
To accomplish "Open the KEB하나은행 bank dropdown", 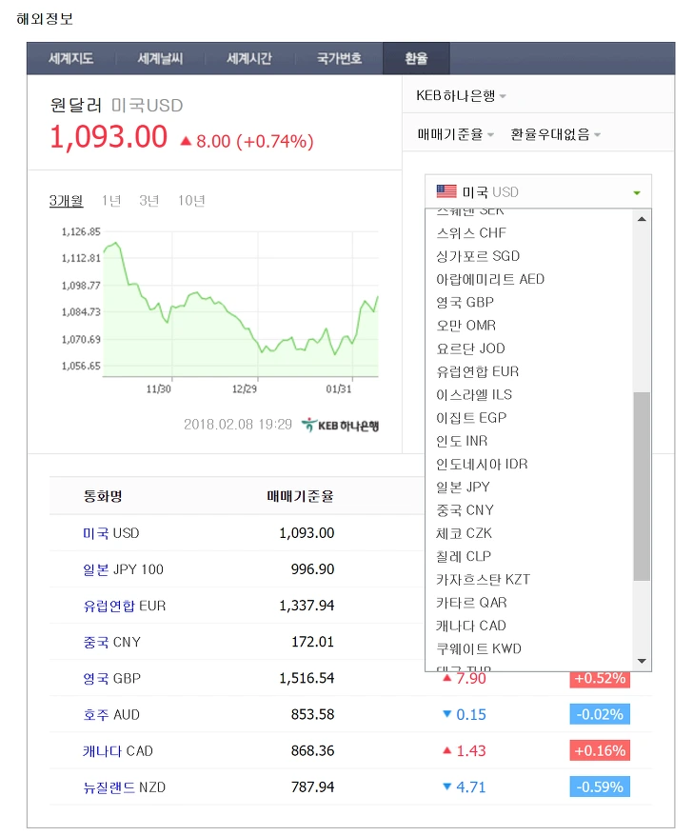I will tap(461, 96).
